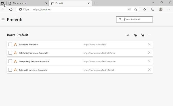Add this page to favorites star icon
Viewport: 173px width, 106px height.
pyautogui.click(x=136, y=9)
